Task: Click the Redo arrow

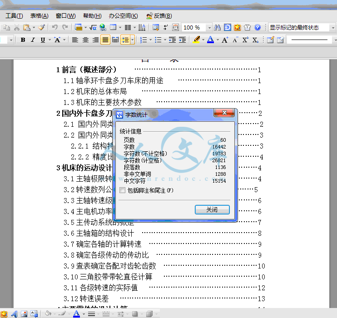Action: pos(64,27)
